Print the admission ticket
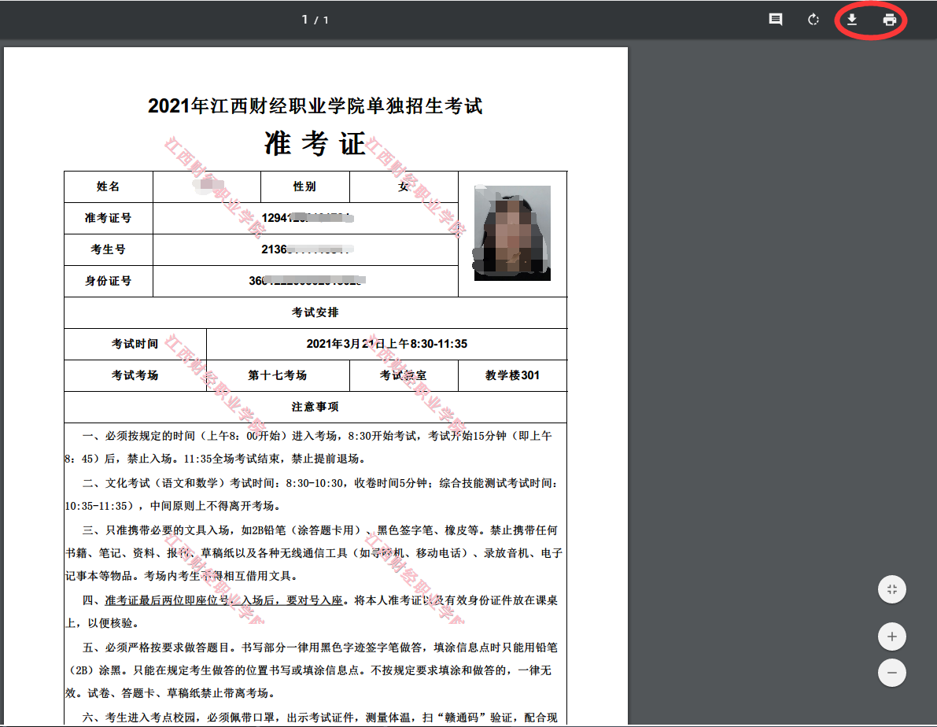937x727 pixels. click(890, 20)
